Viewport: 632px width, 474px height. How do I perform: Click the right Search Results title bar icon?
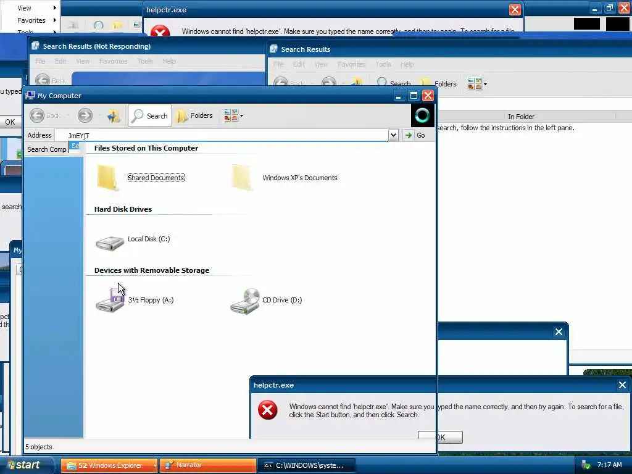pyautogui.click(x=273, y=49)
